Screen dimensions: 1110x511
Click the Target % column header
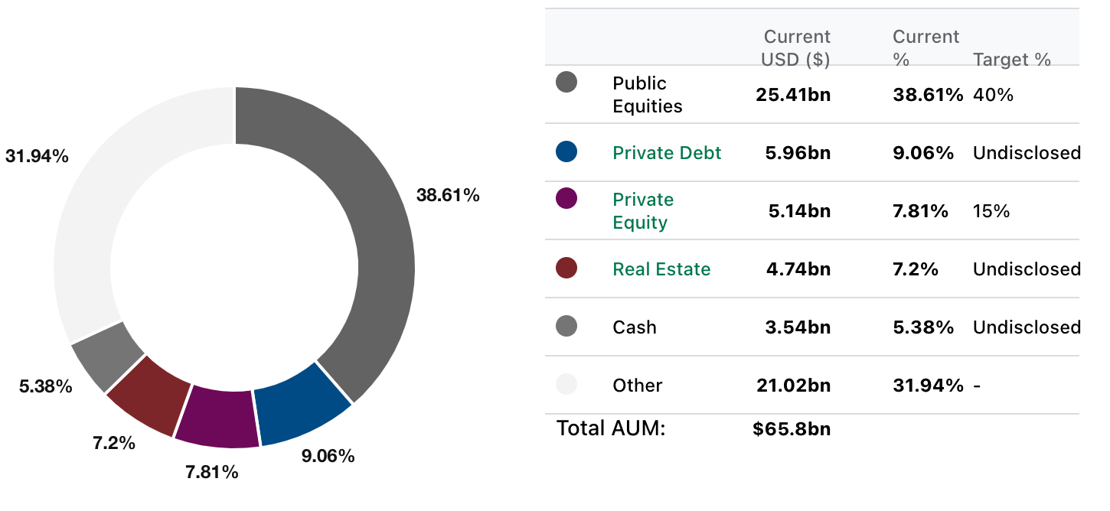point(1011,60)
